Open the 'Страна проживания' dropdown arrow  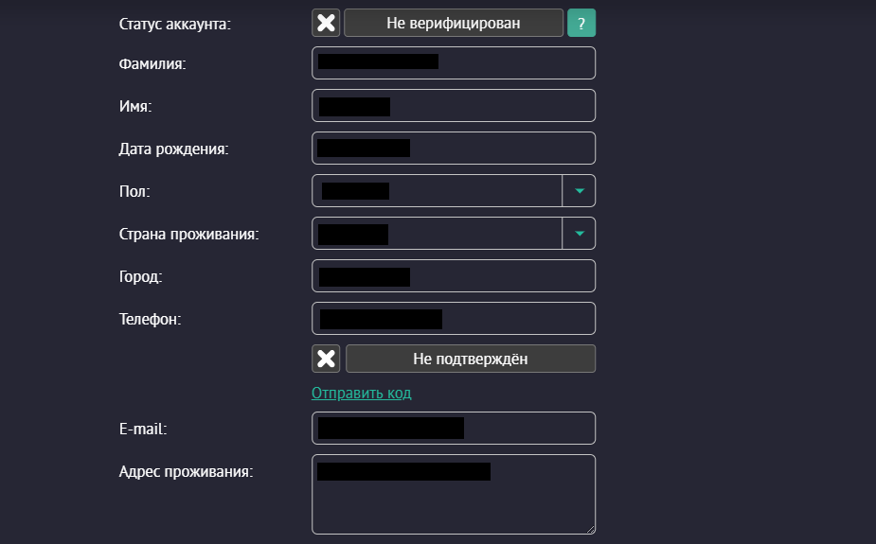(580, 234)
